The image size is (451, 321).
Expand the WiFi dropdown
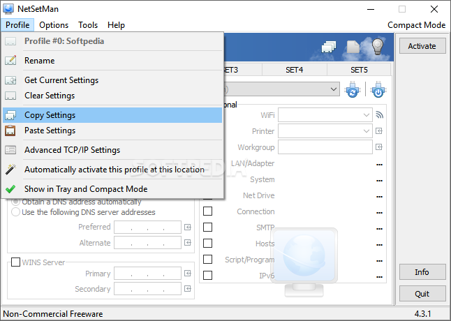tap(366, 115)
